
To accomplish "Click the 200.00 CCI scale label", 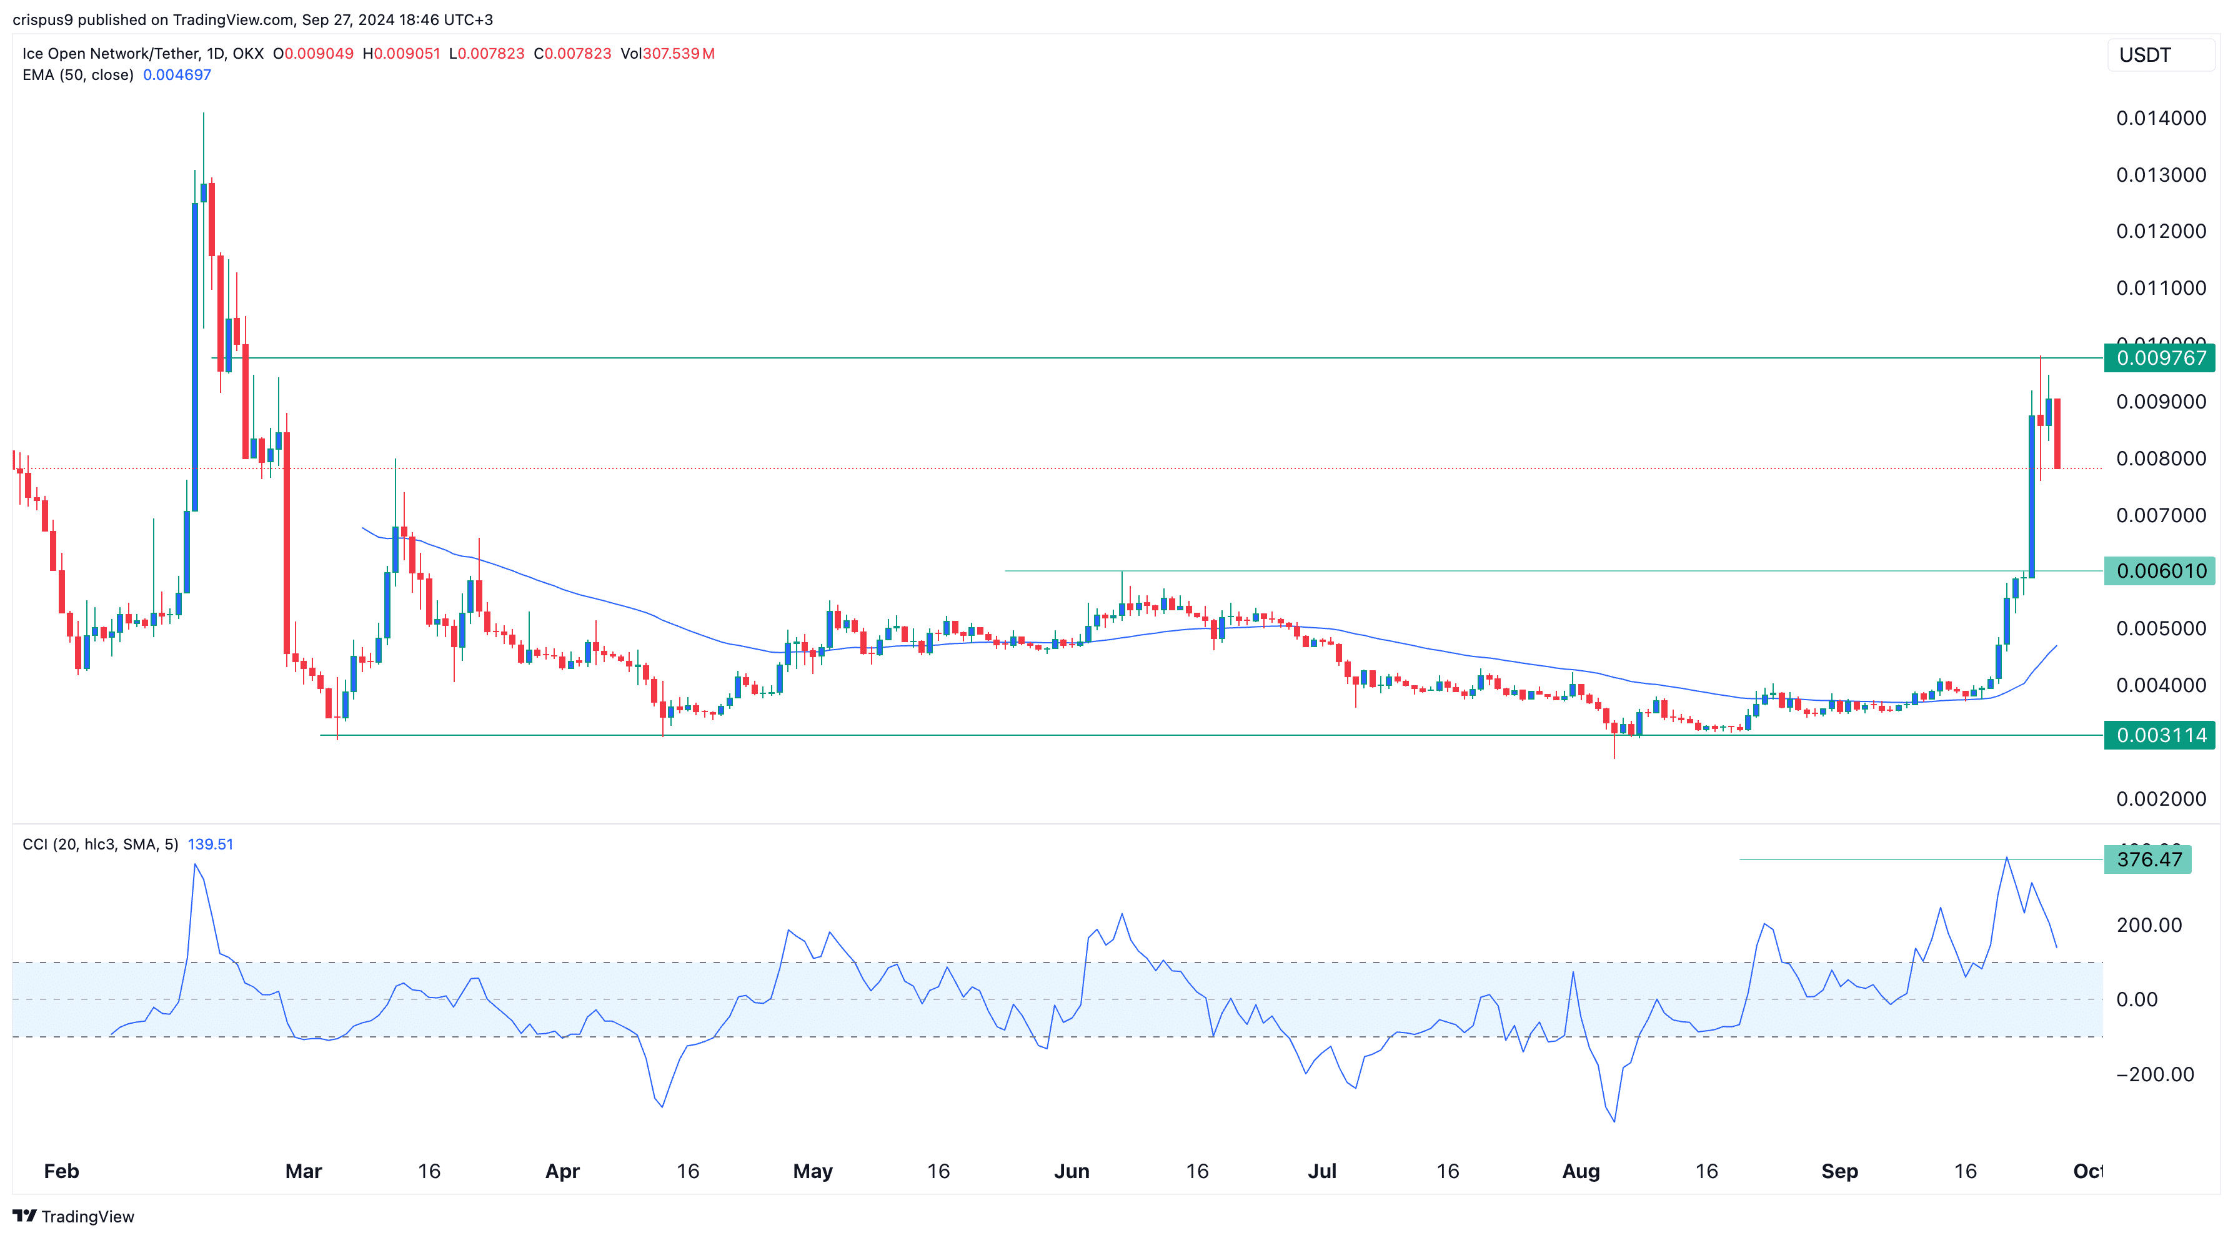I will pos(2149,925).
